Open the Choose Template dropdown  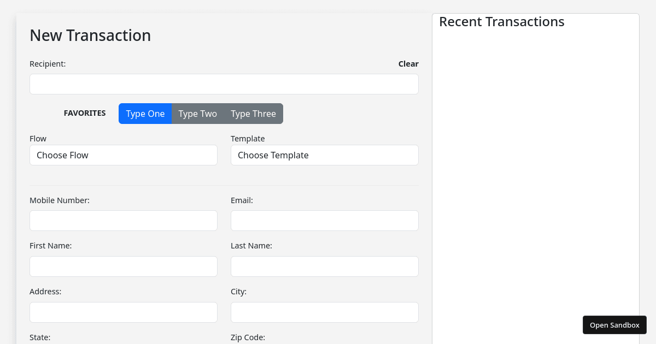[324, 155]
